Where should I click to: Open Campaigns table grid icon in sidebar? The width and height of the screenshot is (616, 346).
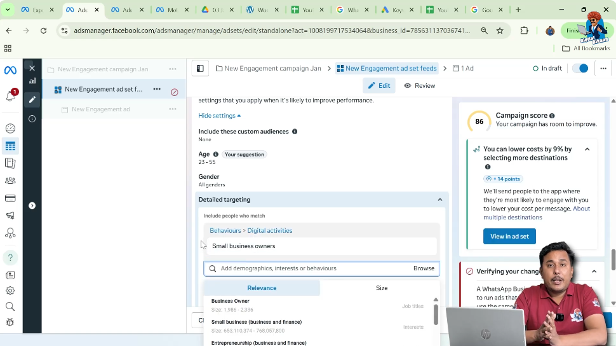point(10,146)
